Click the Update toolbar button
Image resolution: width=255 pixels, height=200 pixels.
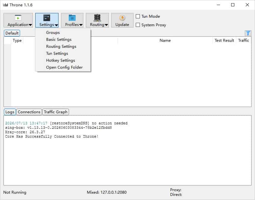coord(122,20)
